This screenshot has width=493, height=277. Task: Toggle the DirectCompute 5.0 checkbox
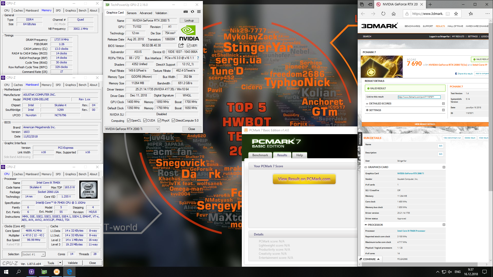click(x=173, y=121)
